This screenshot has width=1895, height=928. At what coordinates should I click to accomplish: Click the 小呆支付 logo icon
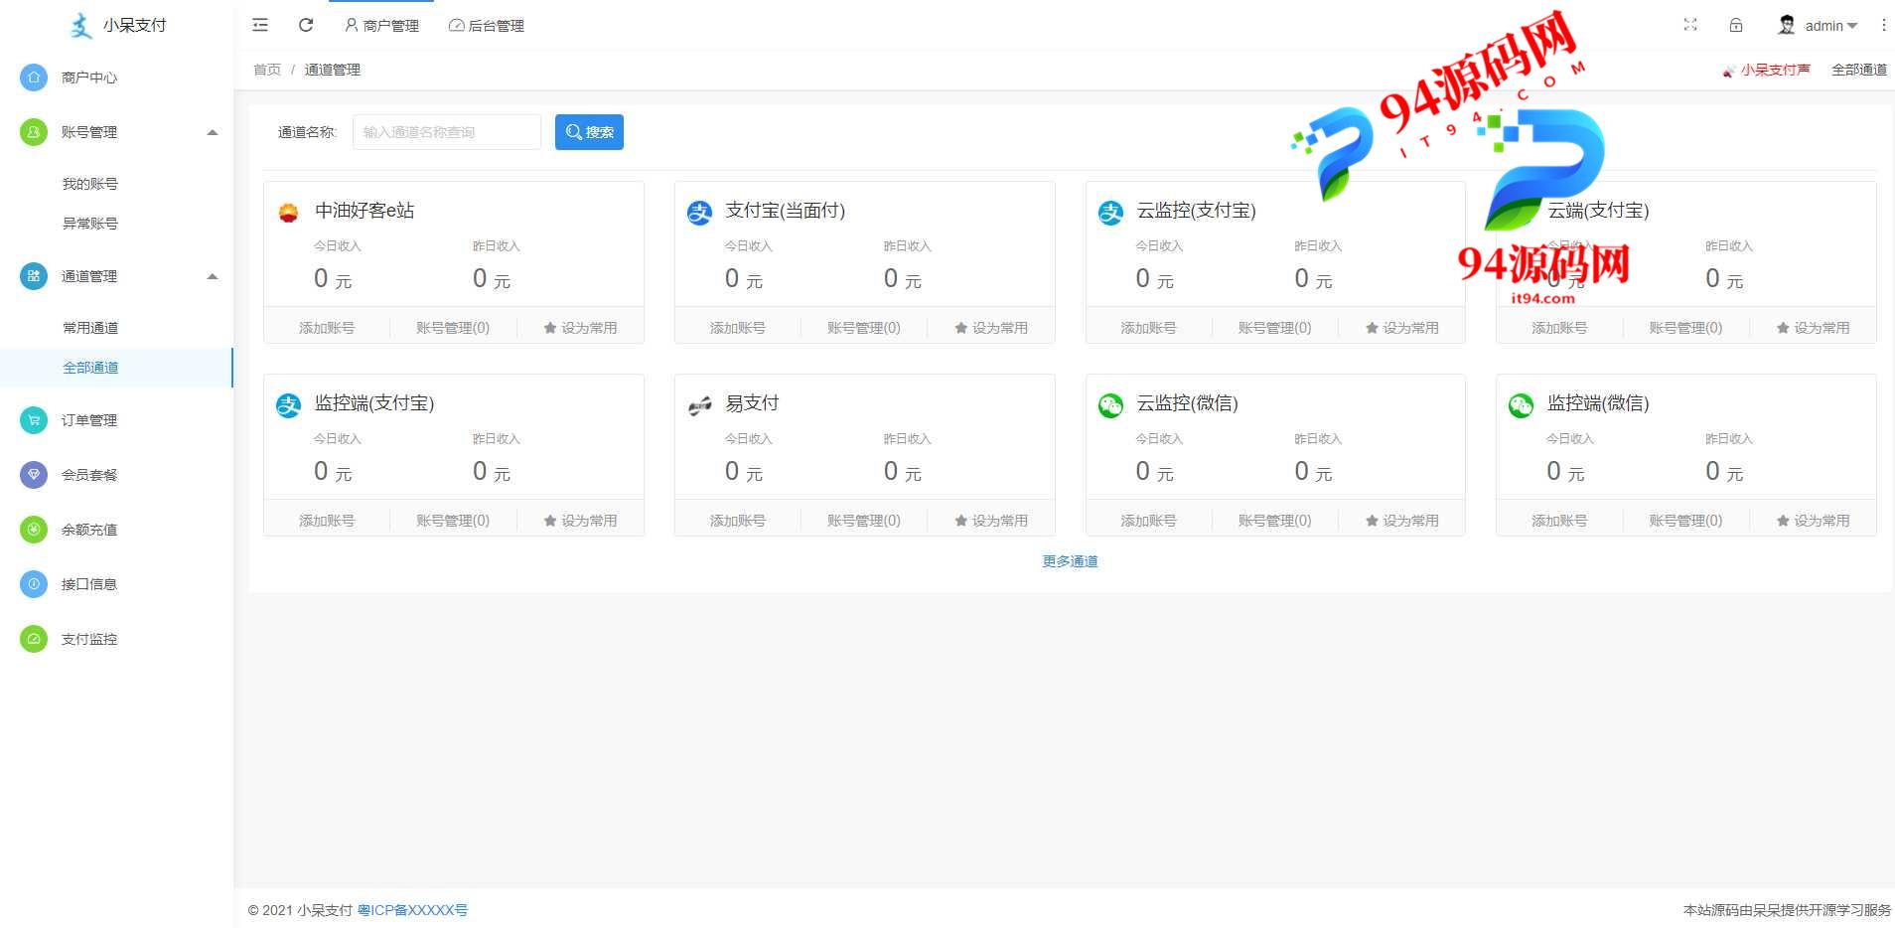(x=81, y=26)
